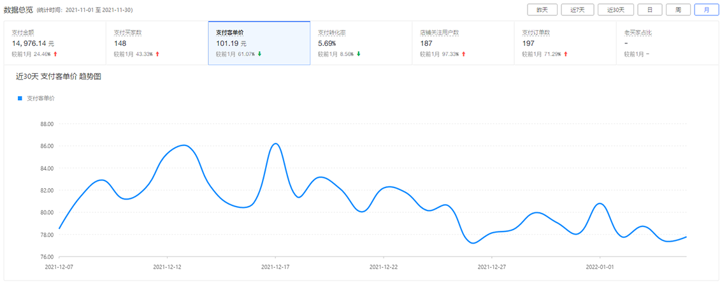Click red up arrow beside 97.33%
Viewport: 720px width, 285px height.
[464, 54]
